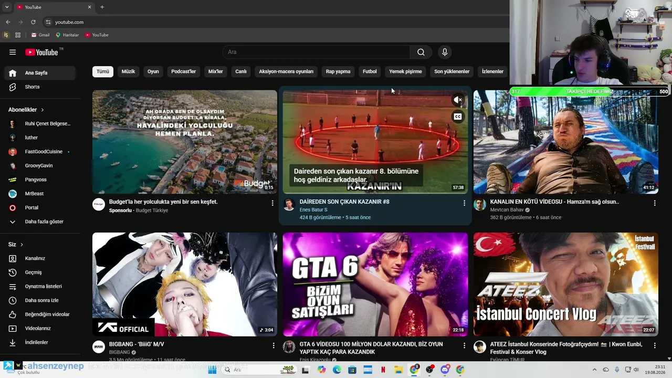Open Daha sonra izle list
The height and width of the screenshot is (378, 672).
40,300
